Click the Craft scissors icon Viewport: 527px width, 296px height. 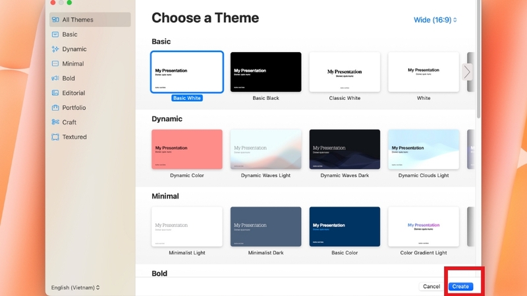point(55,122)
